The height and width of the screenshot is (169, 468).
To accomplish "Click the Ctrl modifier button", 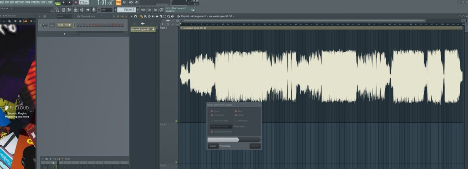I will click(149, 9).
